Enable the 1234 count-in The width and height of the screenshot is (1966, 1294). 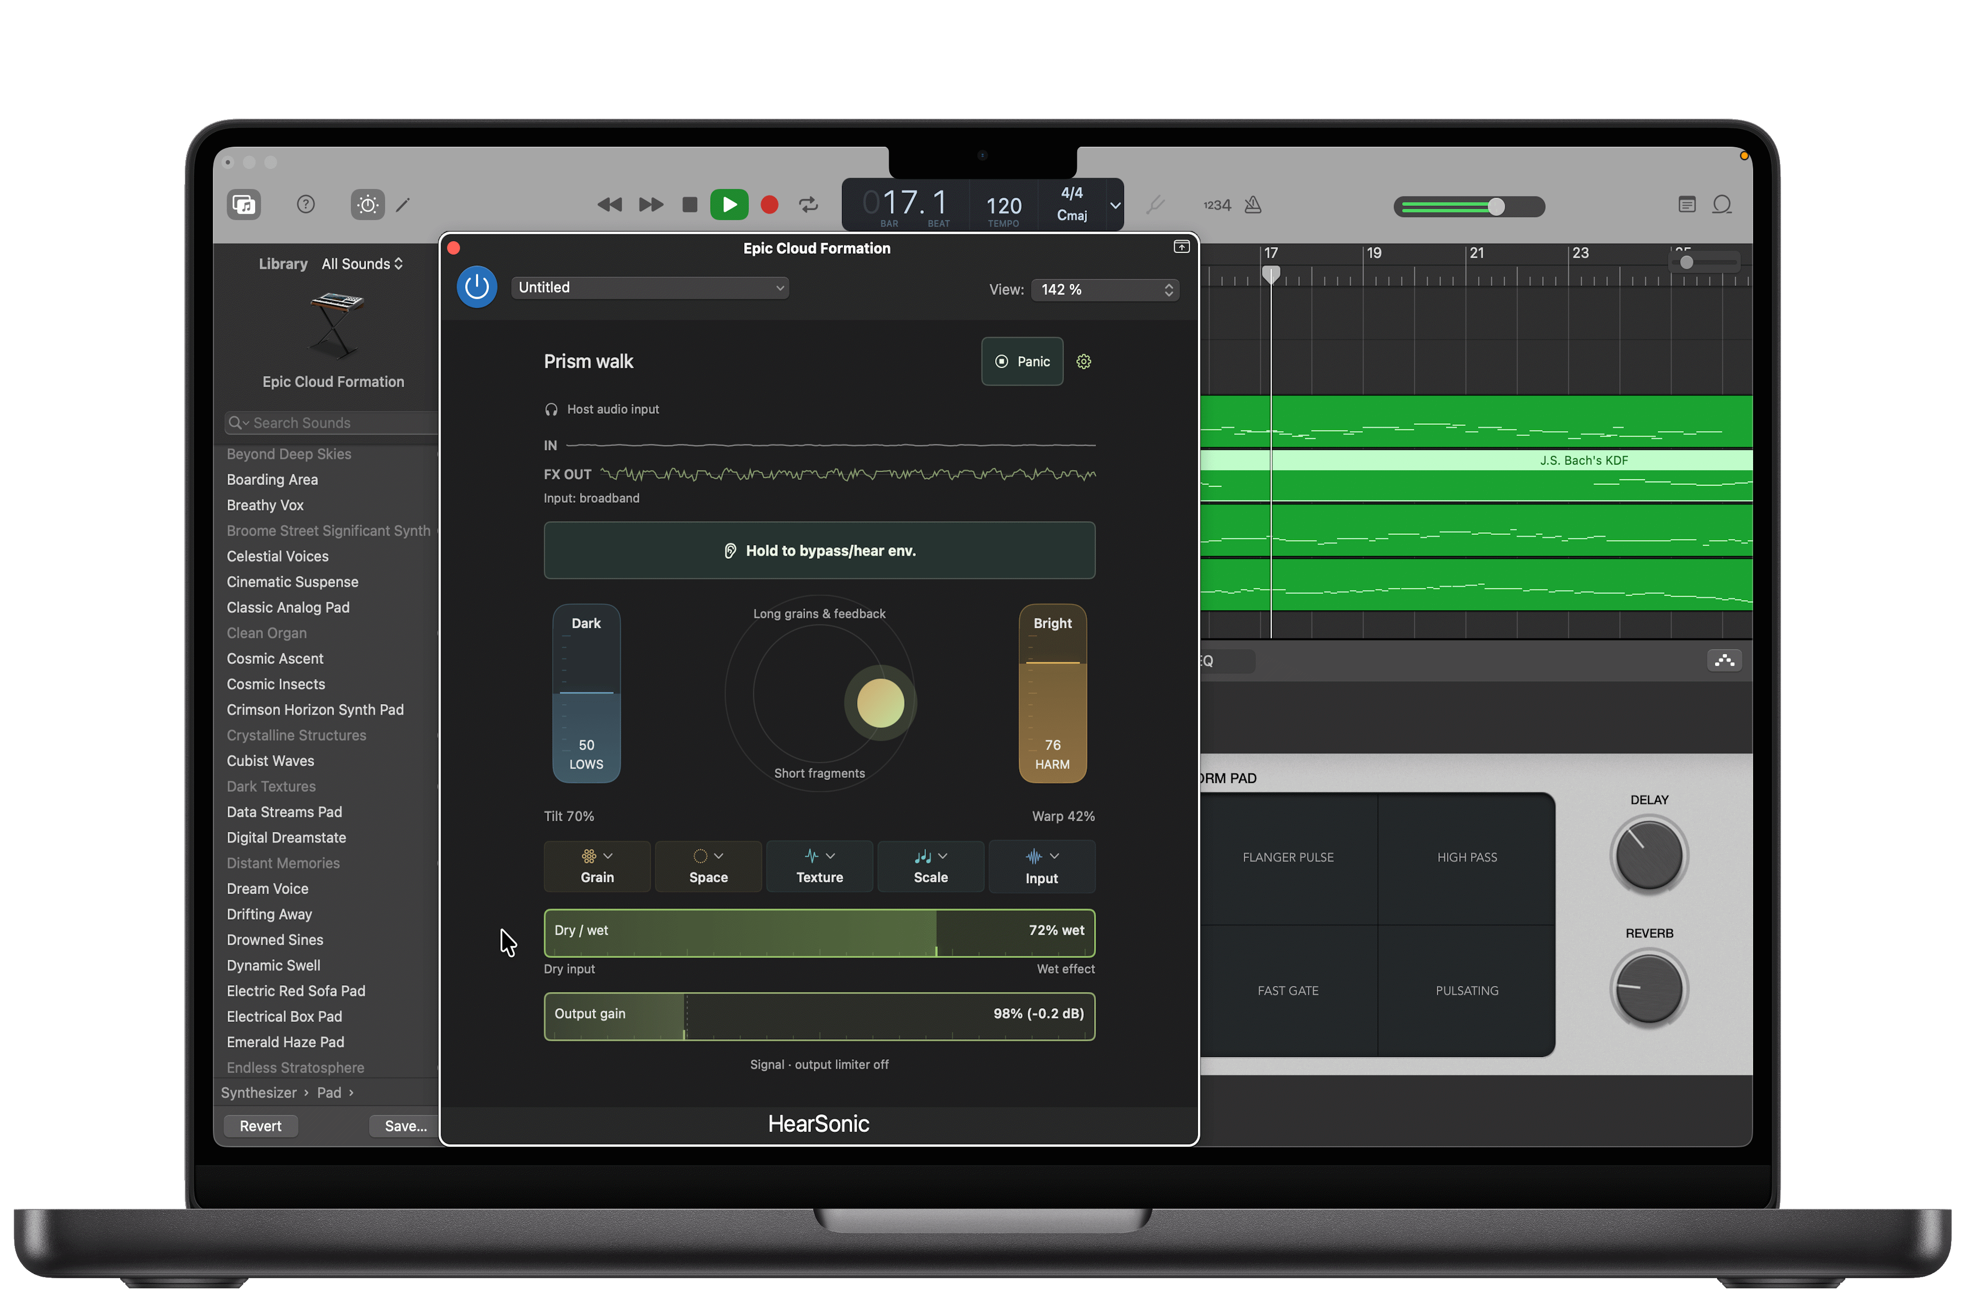point(1217,205)
